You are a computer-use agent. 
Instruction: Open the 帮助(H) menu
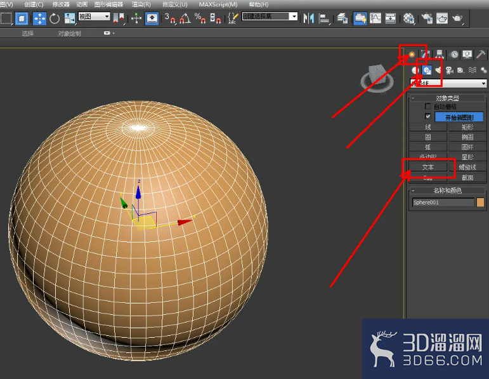click(259, 4)
